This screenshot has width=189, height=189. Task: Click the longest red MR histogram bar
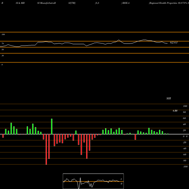pos(46,149)
